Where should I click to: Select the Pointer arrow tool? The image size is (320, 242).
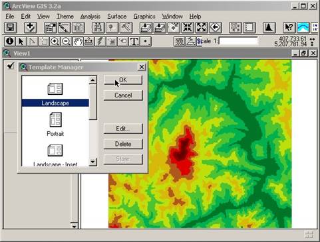coord(21,41)
